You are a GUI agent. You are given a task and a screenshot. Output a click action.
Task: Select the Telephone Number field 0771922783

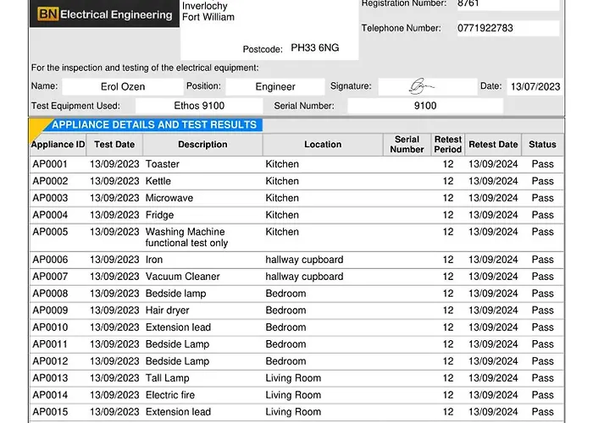pos(508,28)
